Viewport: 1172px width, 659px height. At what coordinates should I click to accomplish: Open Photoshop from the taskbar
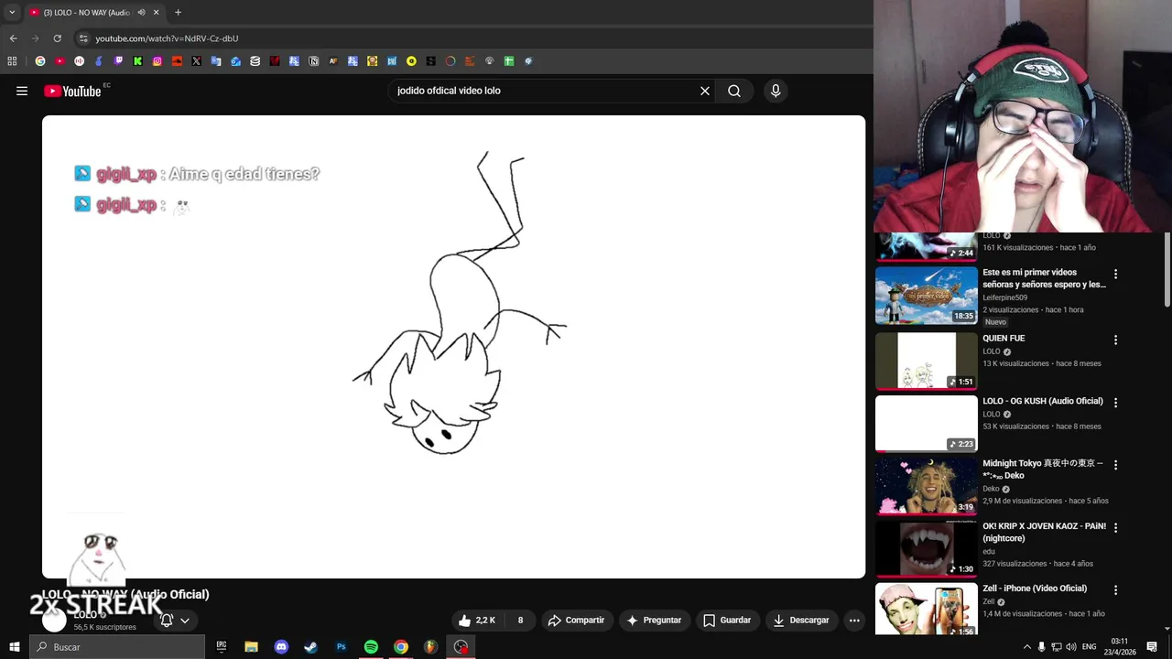341,647
